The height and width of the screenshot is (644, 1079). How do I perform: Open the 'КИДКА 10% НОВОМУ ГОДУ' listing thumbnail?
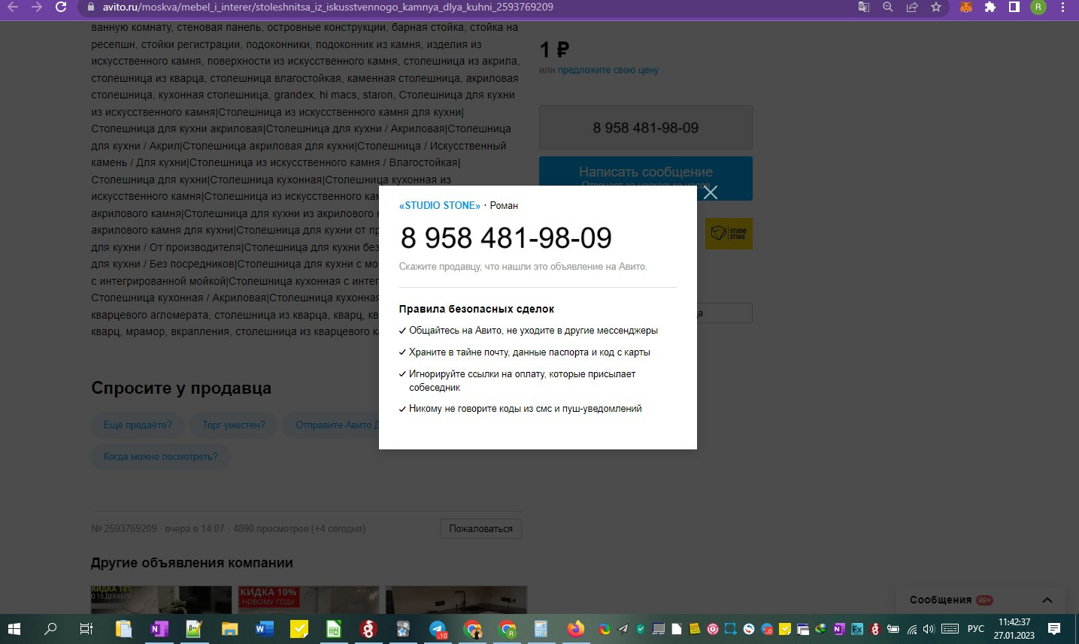308,600
